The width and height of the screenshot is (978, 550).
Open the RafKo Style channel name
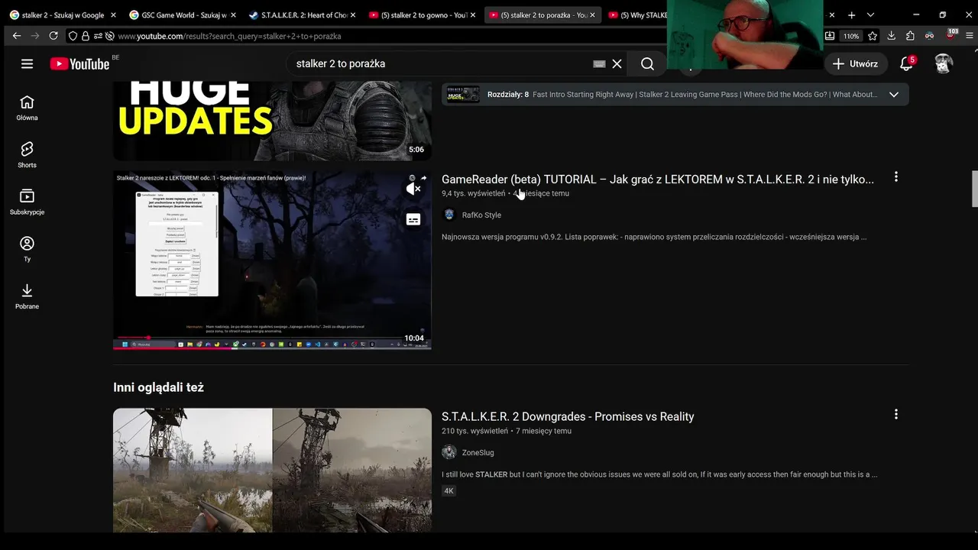pos(481,215)
